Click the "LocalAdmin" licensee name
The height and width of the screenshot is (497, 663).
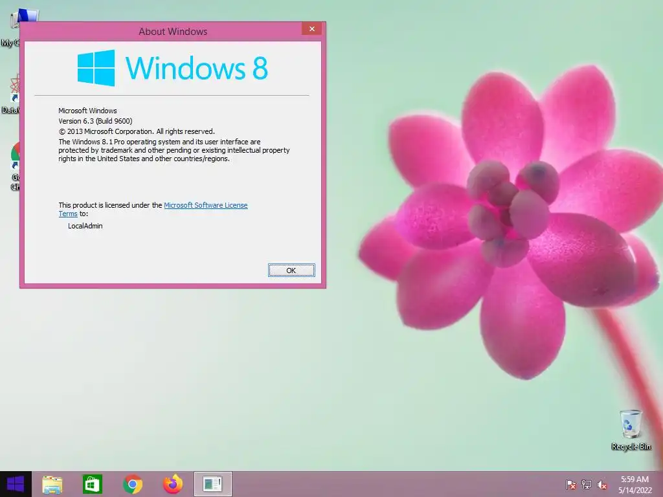[85, 226]
